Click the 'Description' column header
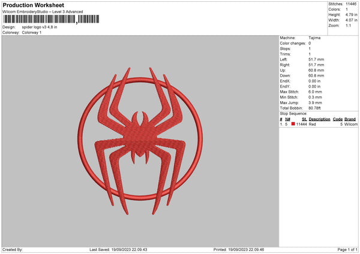The width and height of the screenshot is (360, 254). tap(319, 119)
